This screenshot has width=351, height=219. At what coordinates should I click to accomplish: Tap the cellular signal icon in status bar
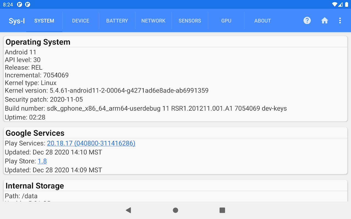(x=340, y=4)
